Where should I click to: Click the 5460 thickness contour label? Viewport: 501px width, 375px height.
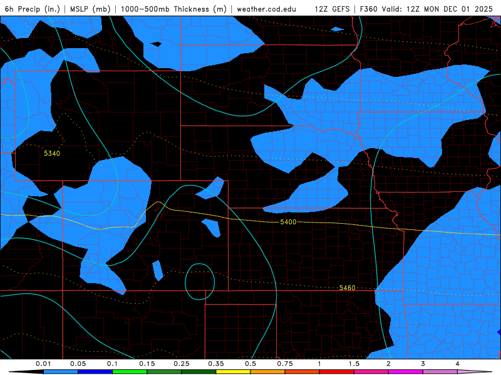(x=348, y=287)
